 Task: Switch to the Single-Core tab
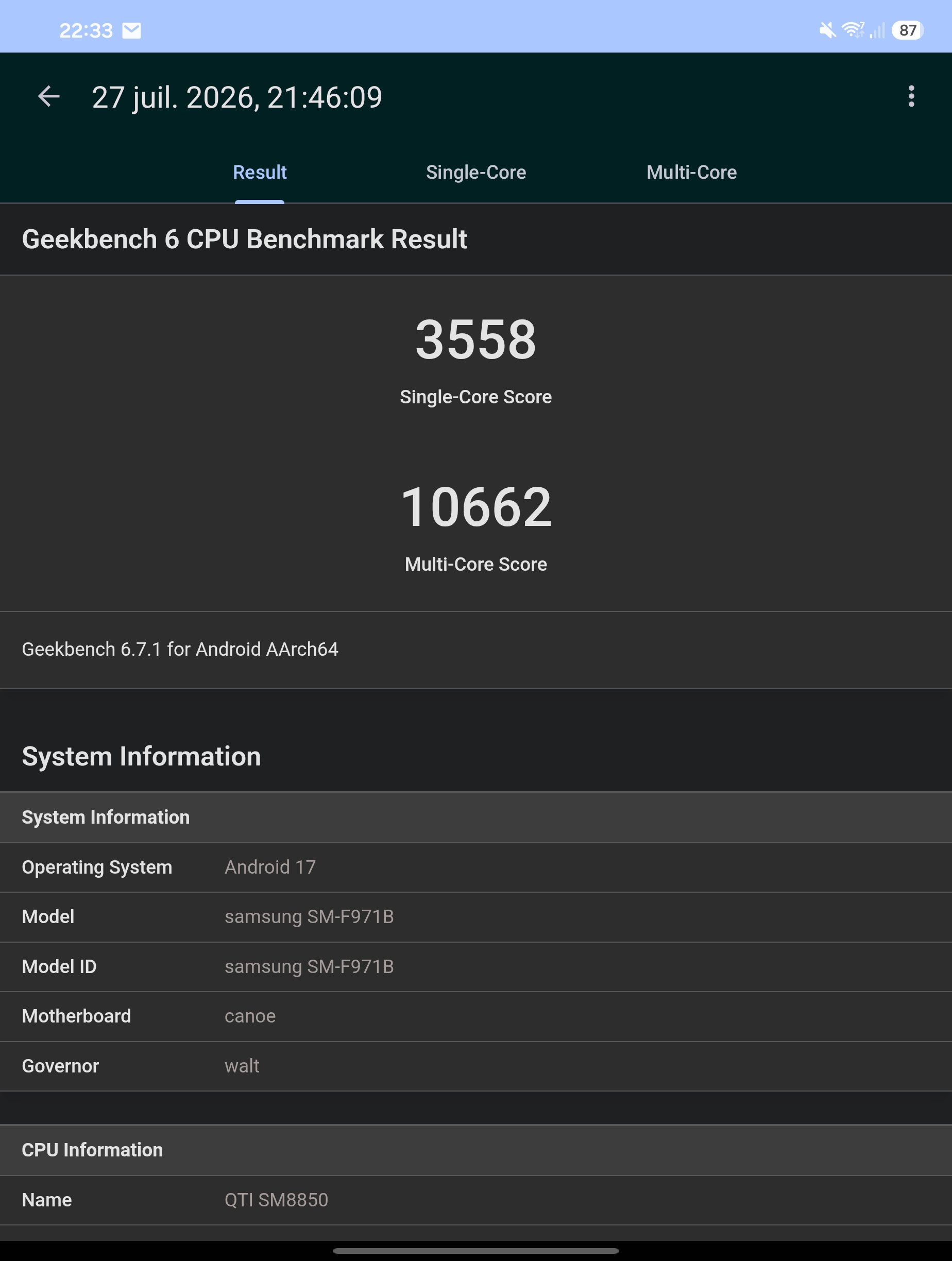click(476, 172)
